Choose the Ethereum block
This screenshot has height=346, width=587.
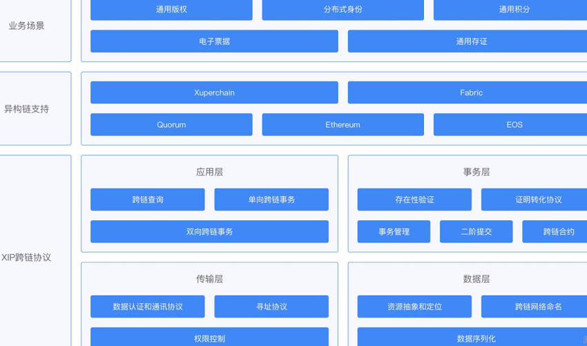[343, 125]
